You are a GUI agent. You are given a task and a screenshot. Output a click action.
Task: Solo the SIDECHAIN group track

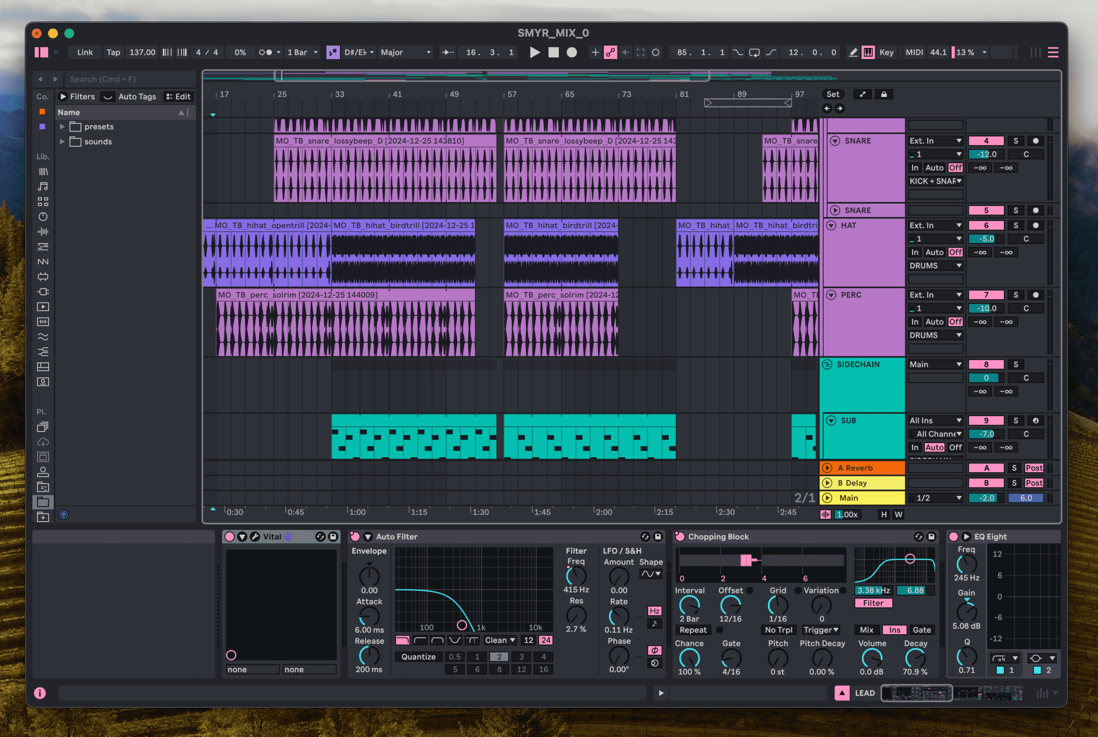point(1016,364)
